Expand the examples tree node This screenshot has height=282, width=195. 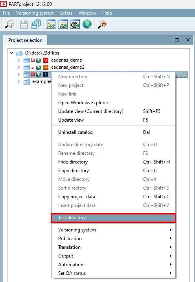pos(18,82)
